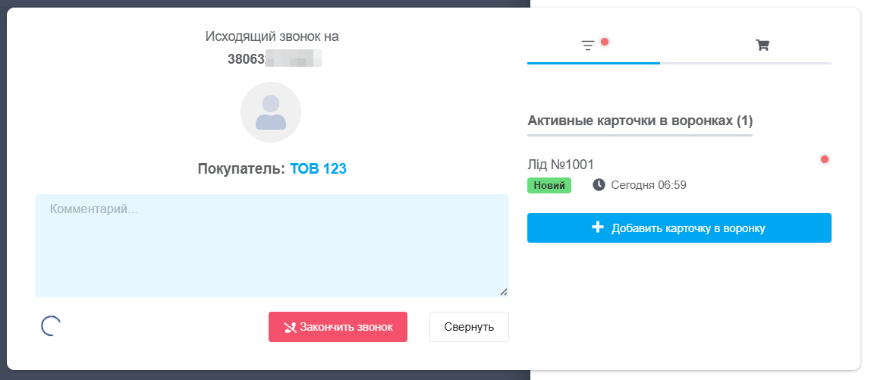Click the Сегодня 06:59 timestamp
This screenshot has width=871, height=380.
649,185
